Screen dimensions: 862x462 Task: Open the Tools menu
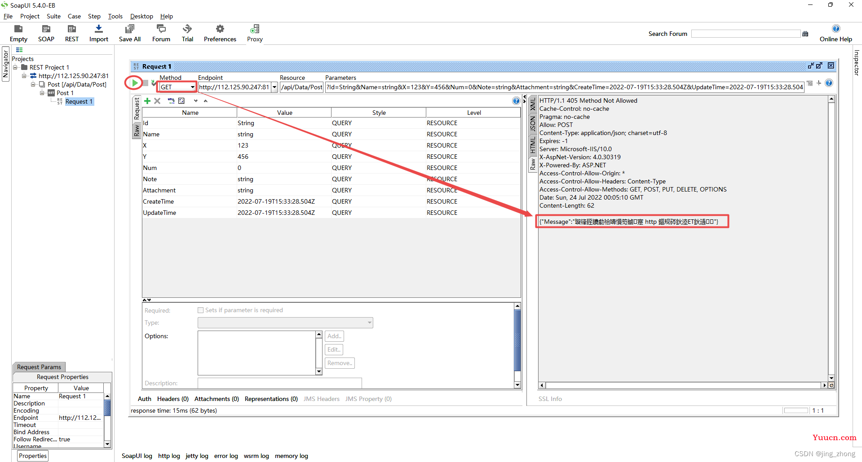(x=115, y=16)
